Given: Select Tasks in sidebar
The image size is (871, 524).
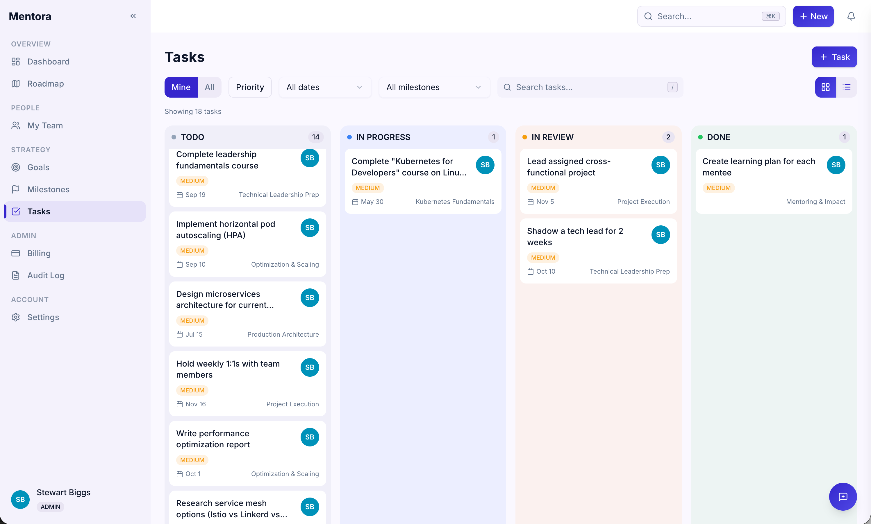Looking at the screenshot, I should point(75,211).
